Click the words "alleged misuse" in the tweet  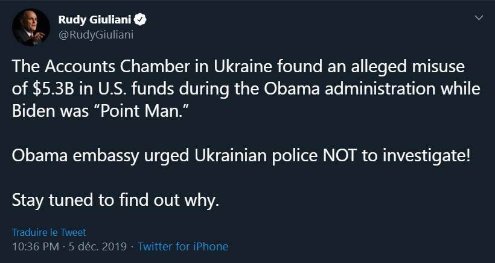pyautogui.click(x=408, y=65)
